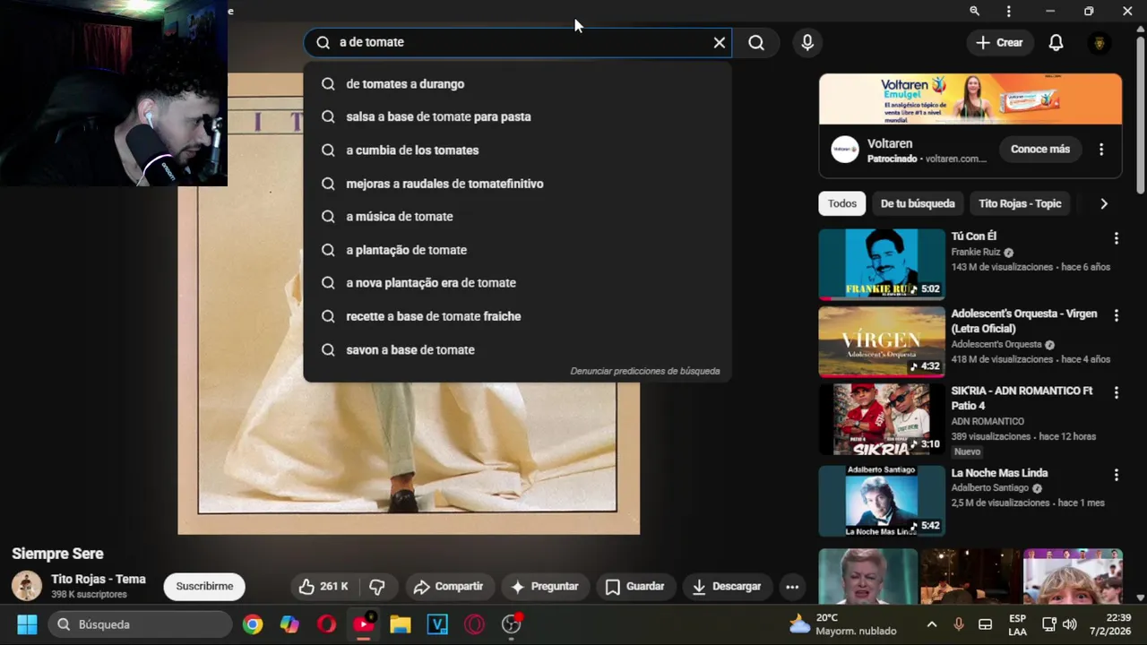Open Copilot from the taskbar
Screen dimensions: 1147x645
click(289, 624)
